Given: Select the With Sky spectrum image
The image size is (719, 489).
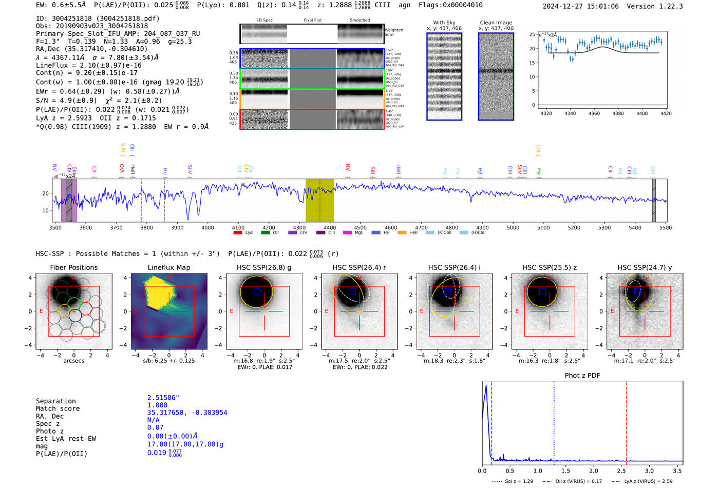Looking at the screenshot, I should [x=444, y=77].
